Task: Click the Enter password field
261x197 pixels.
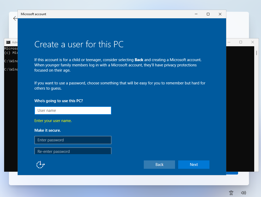Action: [x=73, y=140]
